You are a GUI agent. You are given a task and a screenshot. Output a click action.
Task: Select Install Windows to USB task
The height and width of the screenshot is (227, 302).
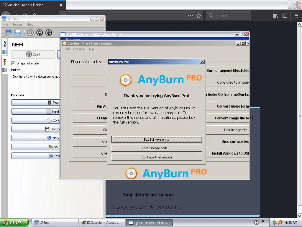[228, 153]
